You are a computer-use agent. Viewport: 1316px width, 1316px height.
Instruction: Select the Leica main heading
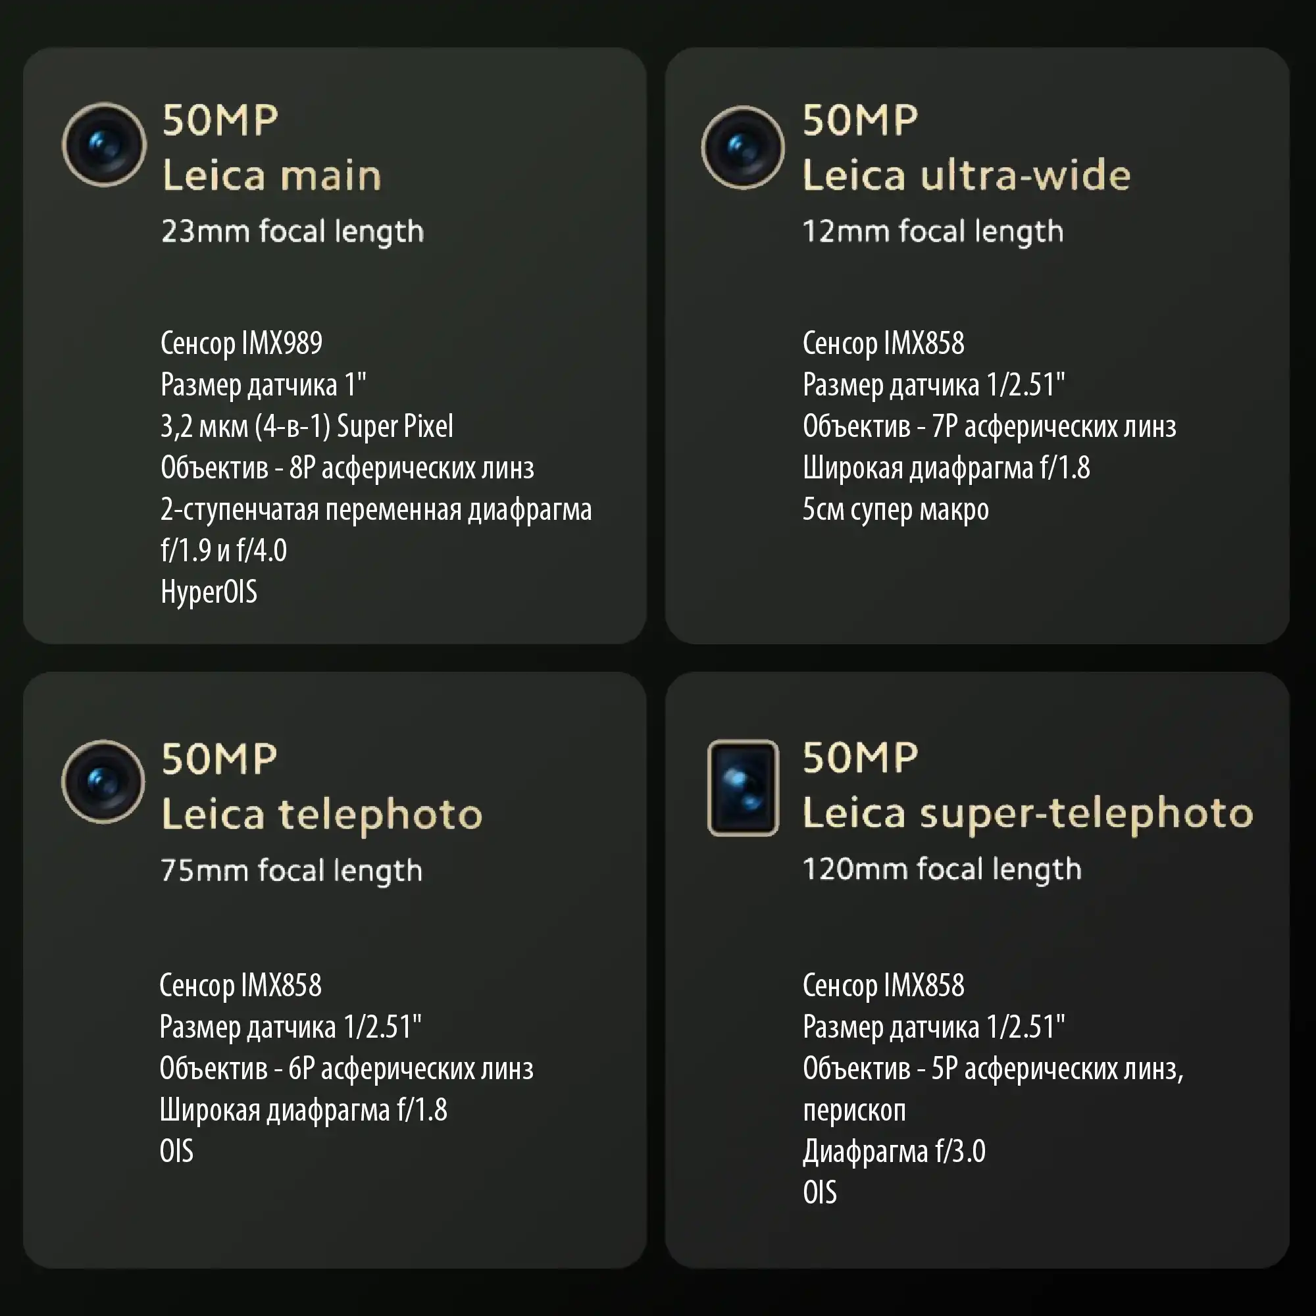point(272,176)
